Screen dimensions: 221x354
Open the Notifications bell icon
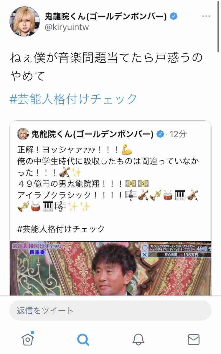pyautogui.click(x=138, y=340)
